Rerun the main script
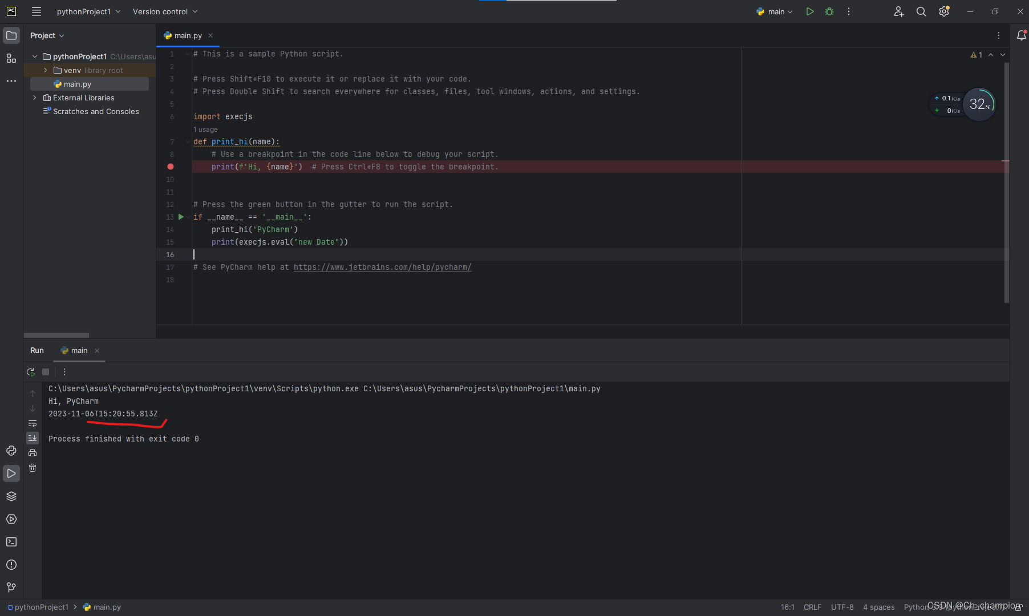The width and height of the screenshot is (1029, 616). click(31, 372)
